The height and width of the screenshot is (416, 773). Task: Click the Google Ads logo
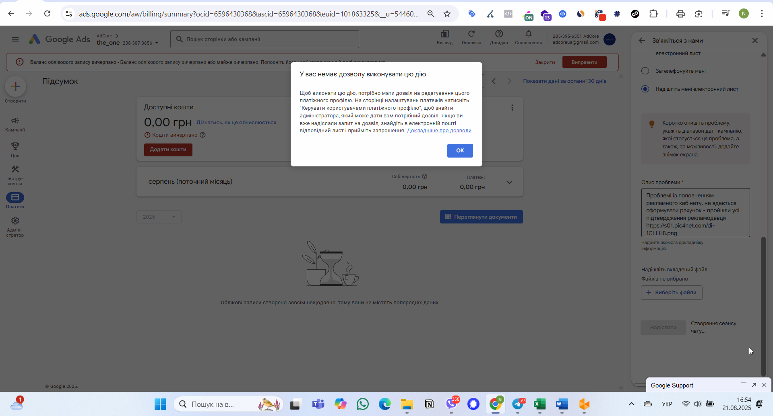click(x=60, y=39)
